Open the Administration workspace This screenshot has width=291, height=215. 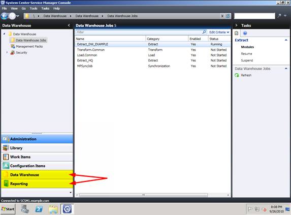tap(37, 139)
